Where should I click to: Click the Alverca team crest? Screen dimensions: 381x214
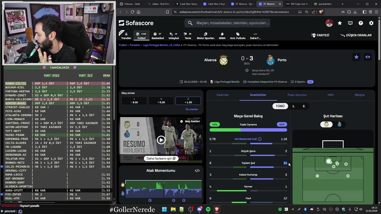point(224,60)
